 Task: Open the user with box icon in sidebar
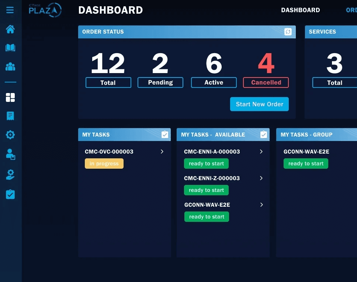coord(10,154)
